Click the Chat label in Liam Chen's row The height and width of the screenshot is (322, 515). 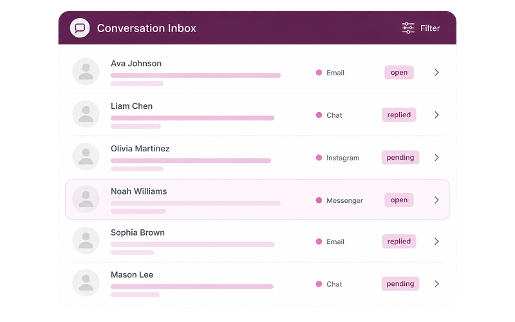click(334, 115)
